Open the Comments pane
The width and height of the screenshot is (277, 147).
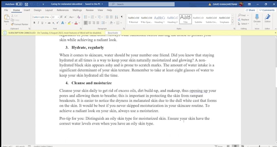point(267,10)
